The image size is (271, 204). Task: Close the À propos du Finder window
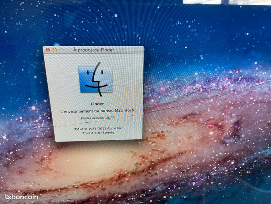pyautogui.click(x=48, y=50)
